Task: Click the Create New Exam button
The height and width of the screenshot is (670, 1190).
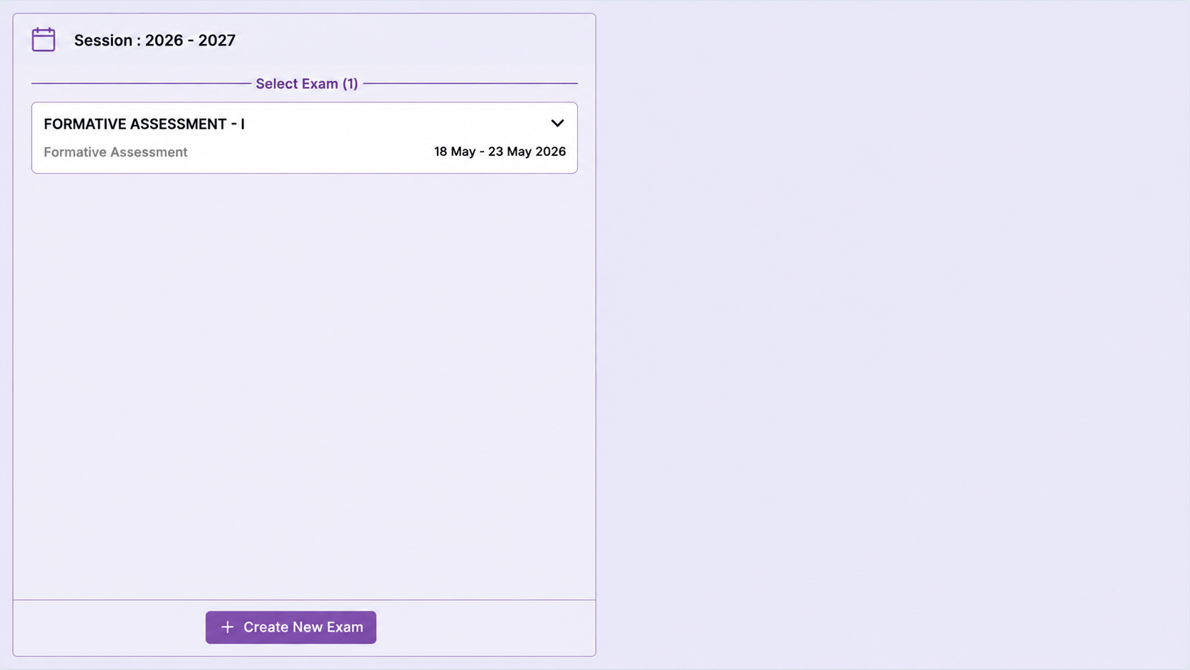Action: [x=290, y=627]
